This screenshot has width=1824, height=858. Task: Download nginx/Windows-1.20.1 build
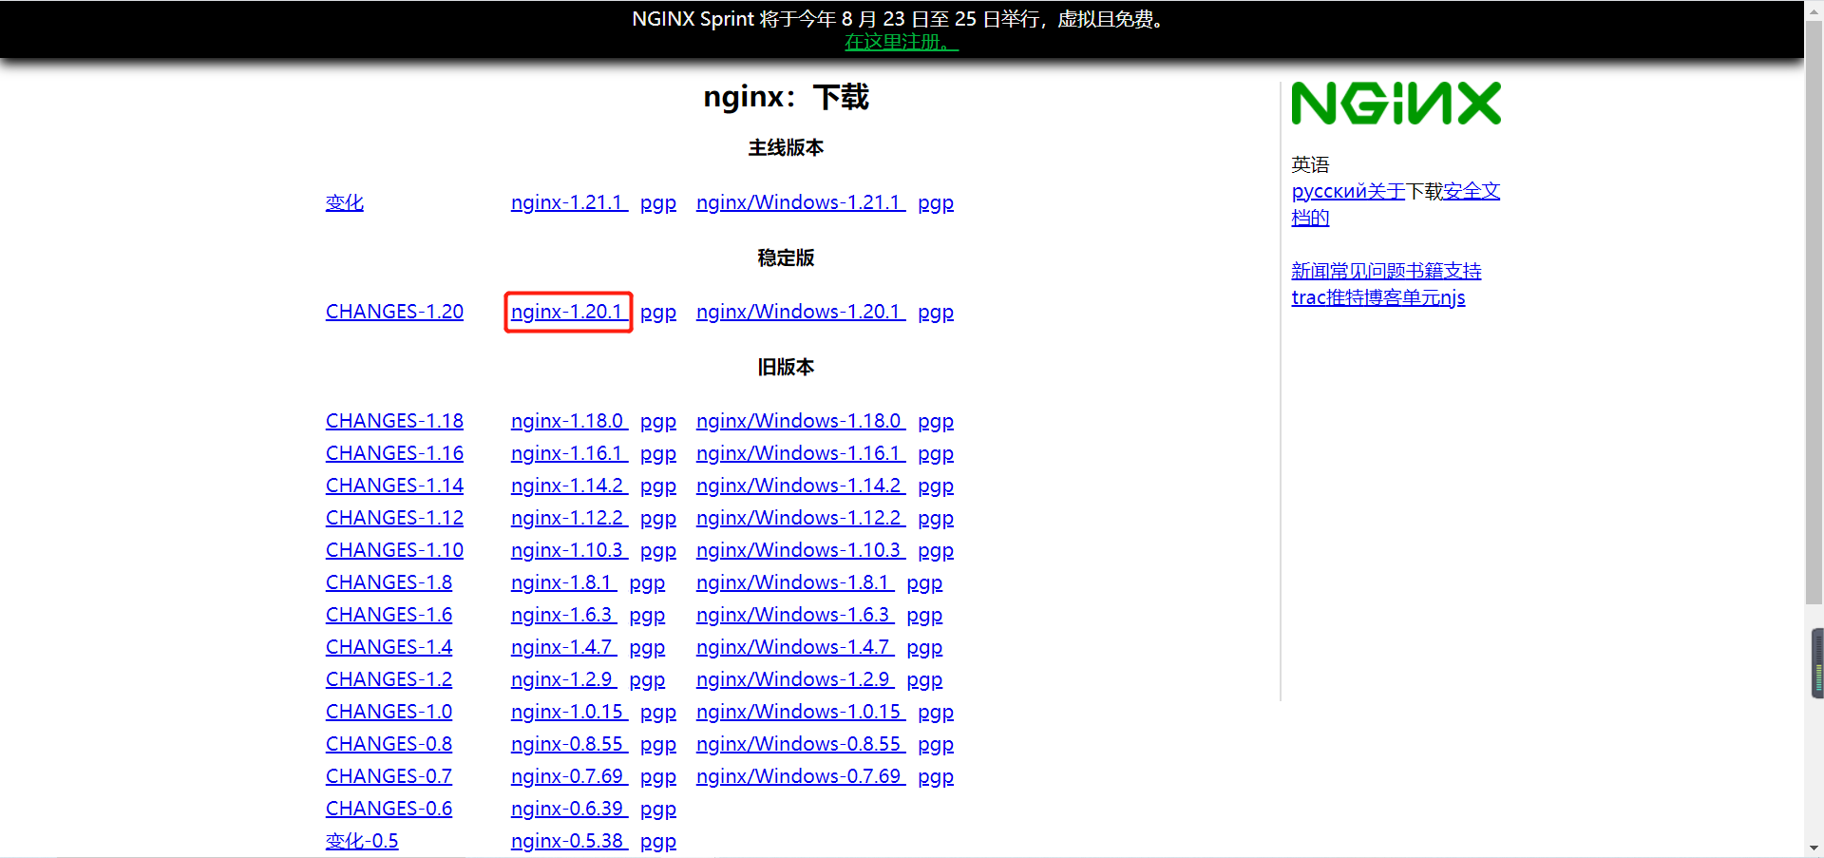pyautogui.click(x=799, y=312)
